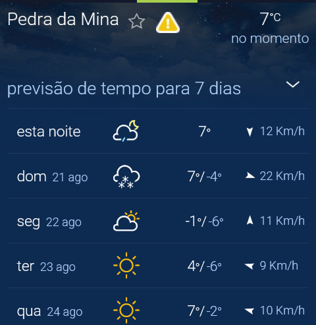Click wind arrow beside 12 Km/h
316x325 pixels.
(250, 132)
